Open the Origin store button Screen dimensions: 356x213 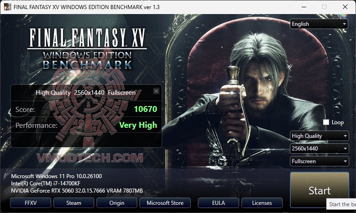117,203
